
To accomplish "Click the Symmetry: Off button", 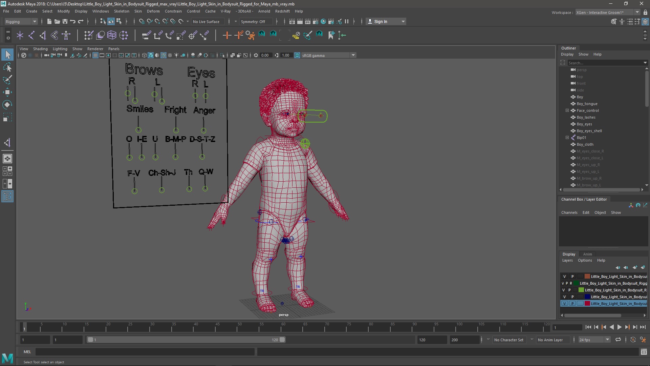I will point(256,21).
